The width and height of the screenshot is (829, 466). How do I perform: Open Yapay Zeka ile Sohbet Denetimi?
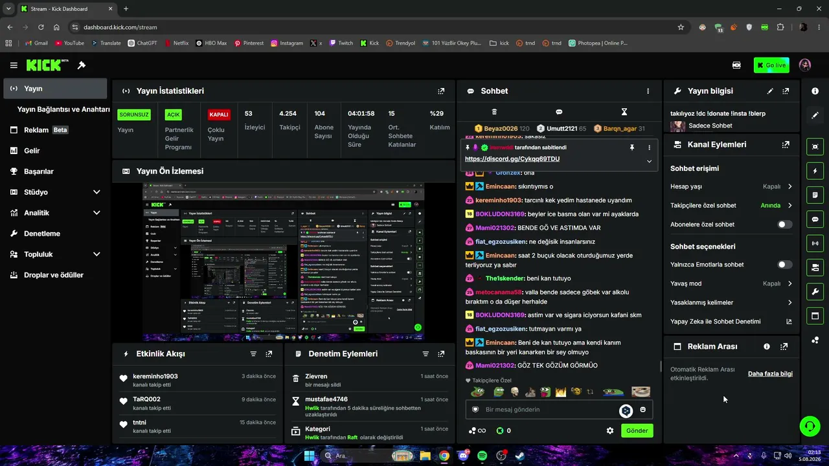(731, 322)
